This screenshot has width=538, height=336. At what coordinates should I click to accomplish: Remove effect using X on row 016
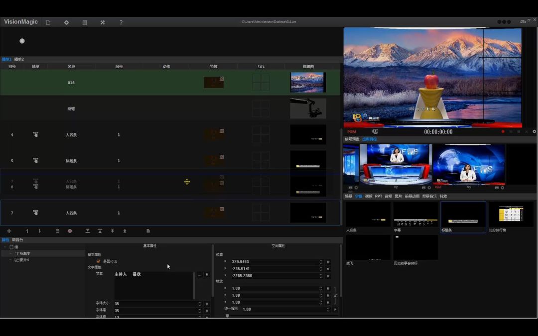pyautogui.click(x=222, y=79)
